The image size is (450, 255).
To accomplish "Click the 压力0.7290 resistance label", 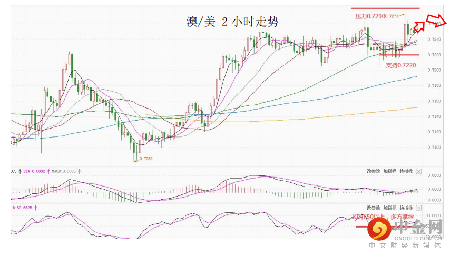I will click(x=370, y=16).
